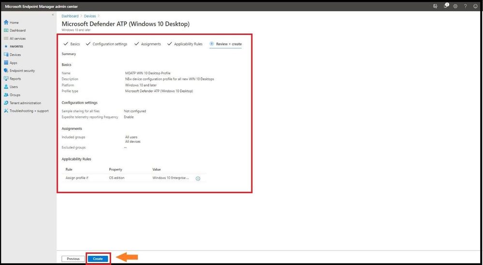The width and height of the screenshot is (483, 265).
Task: Open the Dashboard sidebar icon
Action: (x=6, y=30)
